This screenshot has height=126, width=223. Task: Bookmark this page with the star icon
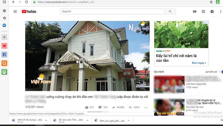(x=211, y=2)
